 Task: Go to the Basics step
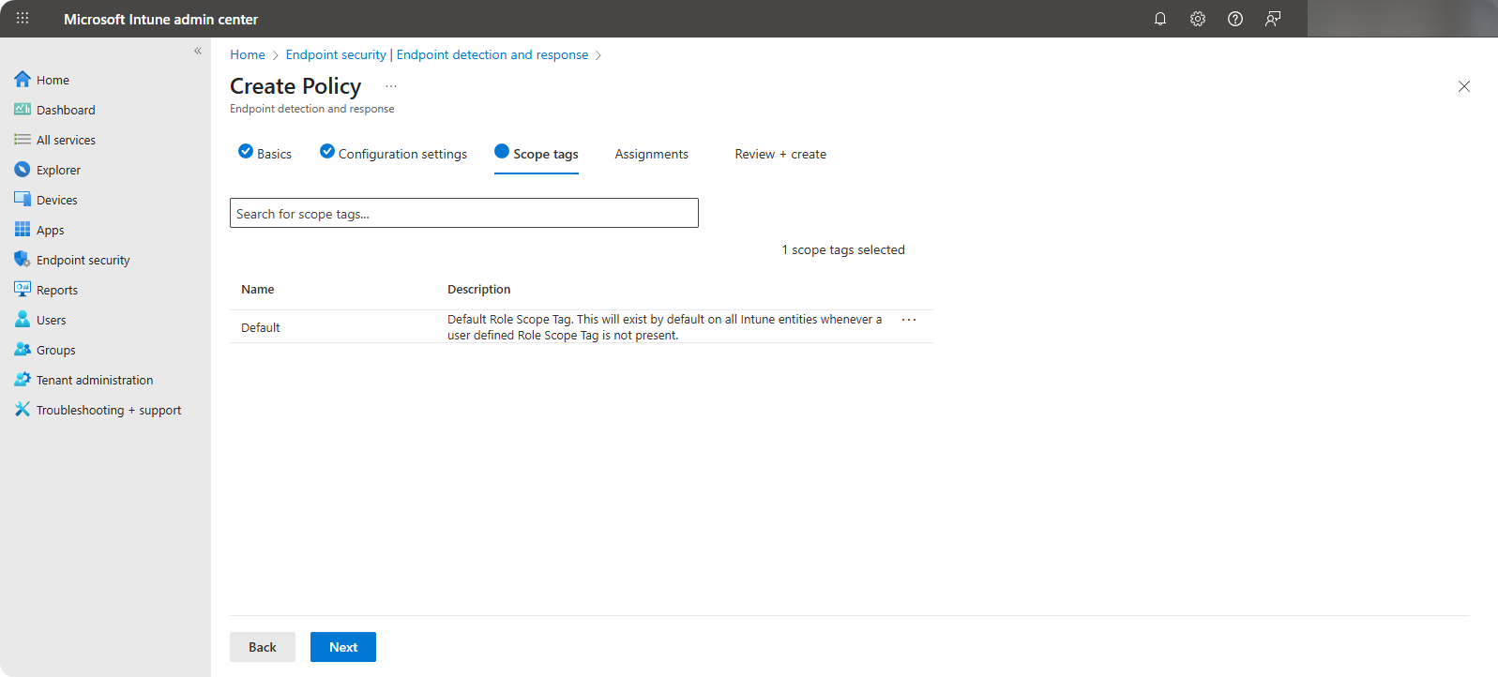[265, 154]
